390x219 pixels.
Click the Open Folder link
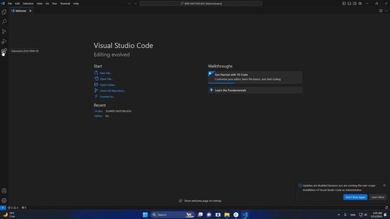tap(105, 85)
